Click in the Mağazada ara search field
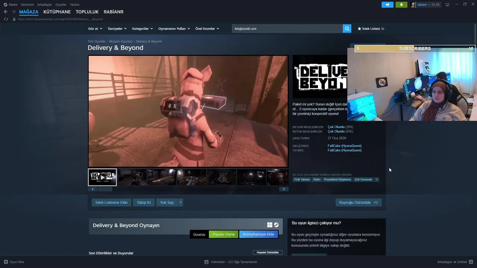Image resolution: width=477 pixels, height=268 pixels. (x=287, y=29)
